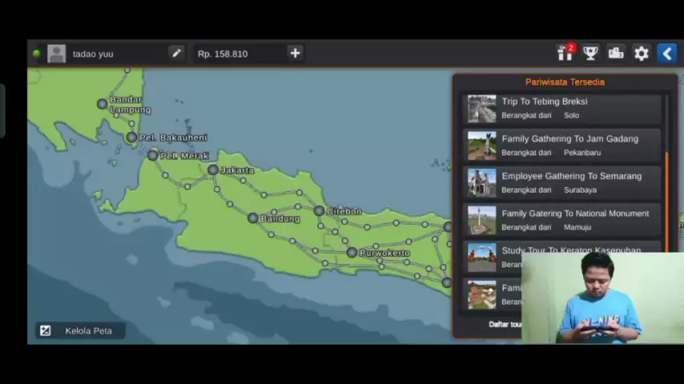684x384 pixels.
Task: Click the orange scrollbar in tour list
Action: pyautogui.click(x=666, y=200)
